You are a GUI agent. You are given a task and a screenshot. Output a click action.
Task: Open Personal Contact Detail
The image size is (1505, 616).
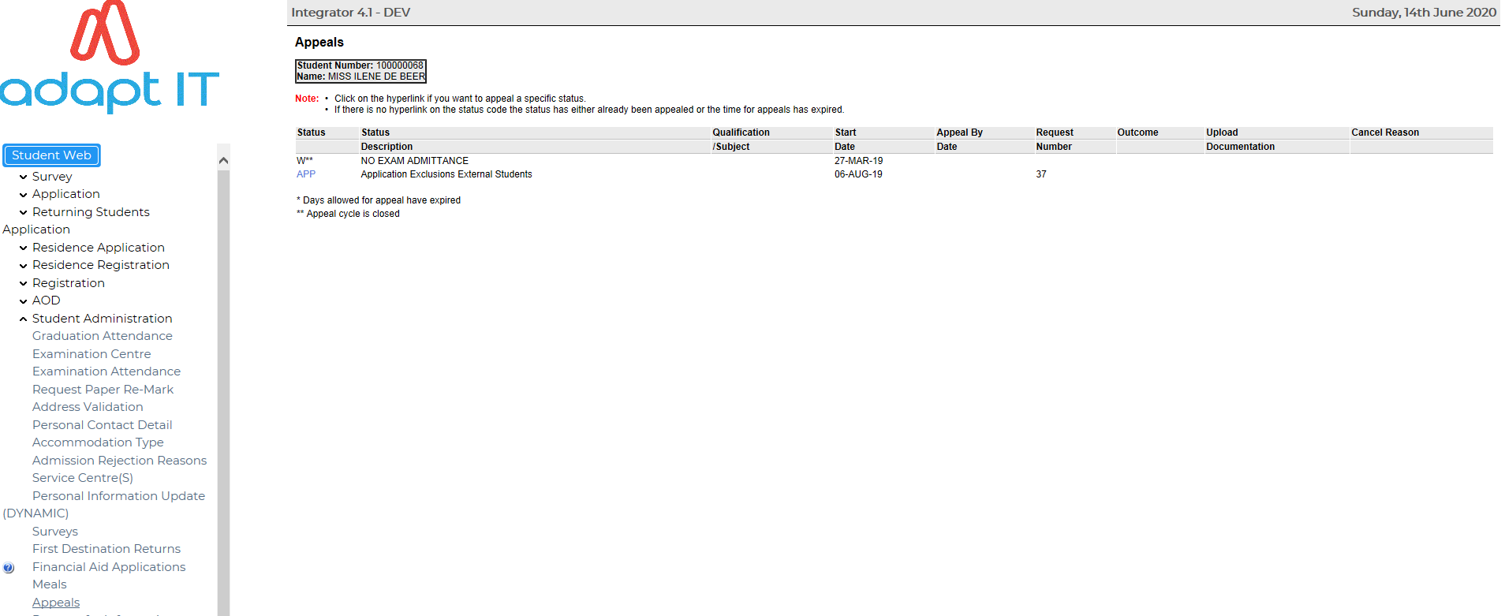coord(102,425)
